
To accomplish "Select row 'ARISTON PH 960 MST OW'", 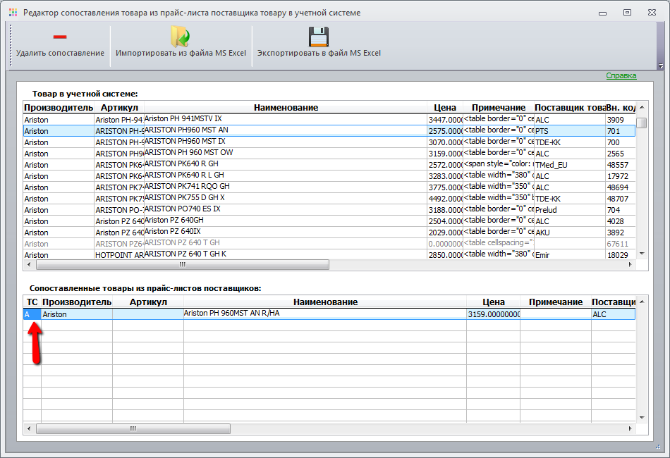I will coord(329,153).
